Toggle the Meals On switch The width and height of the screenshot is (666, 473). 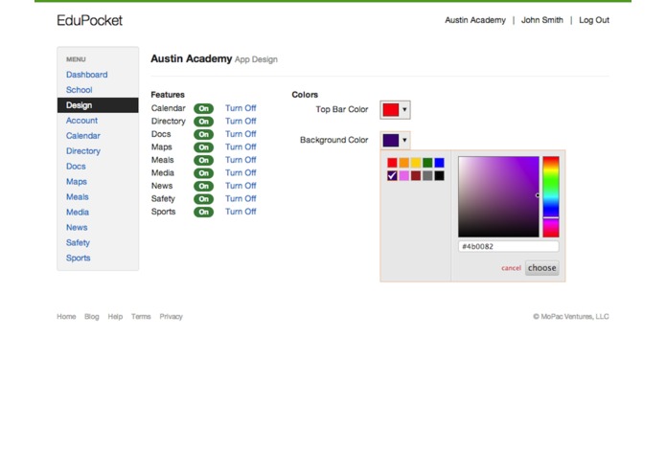point(203,160)
